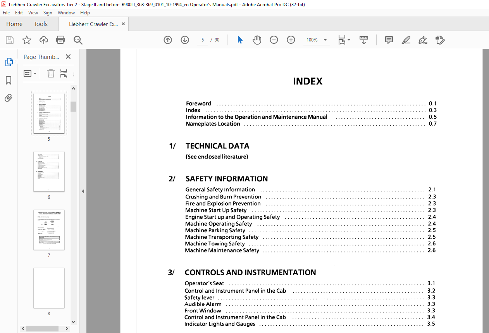Go to next page arrow

pos(185,40)
